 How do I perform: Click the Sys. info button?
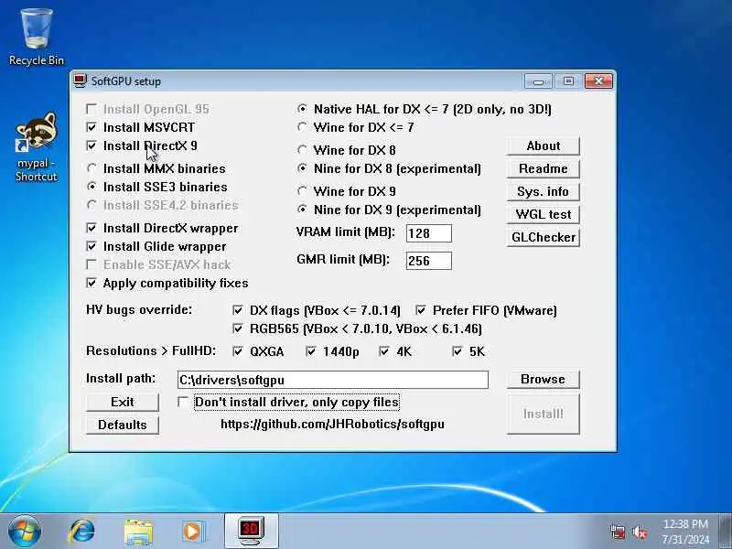[544, 191]
